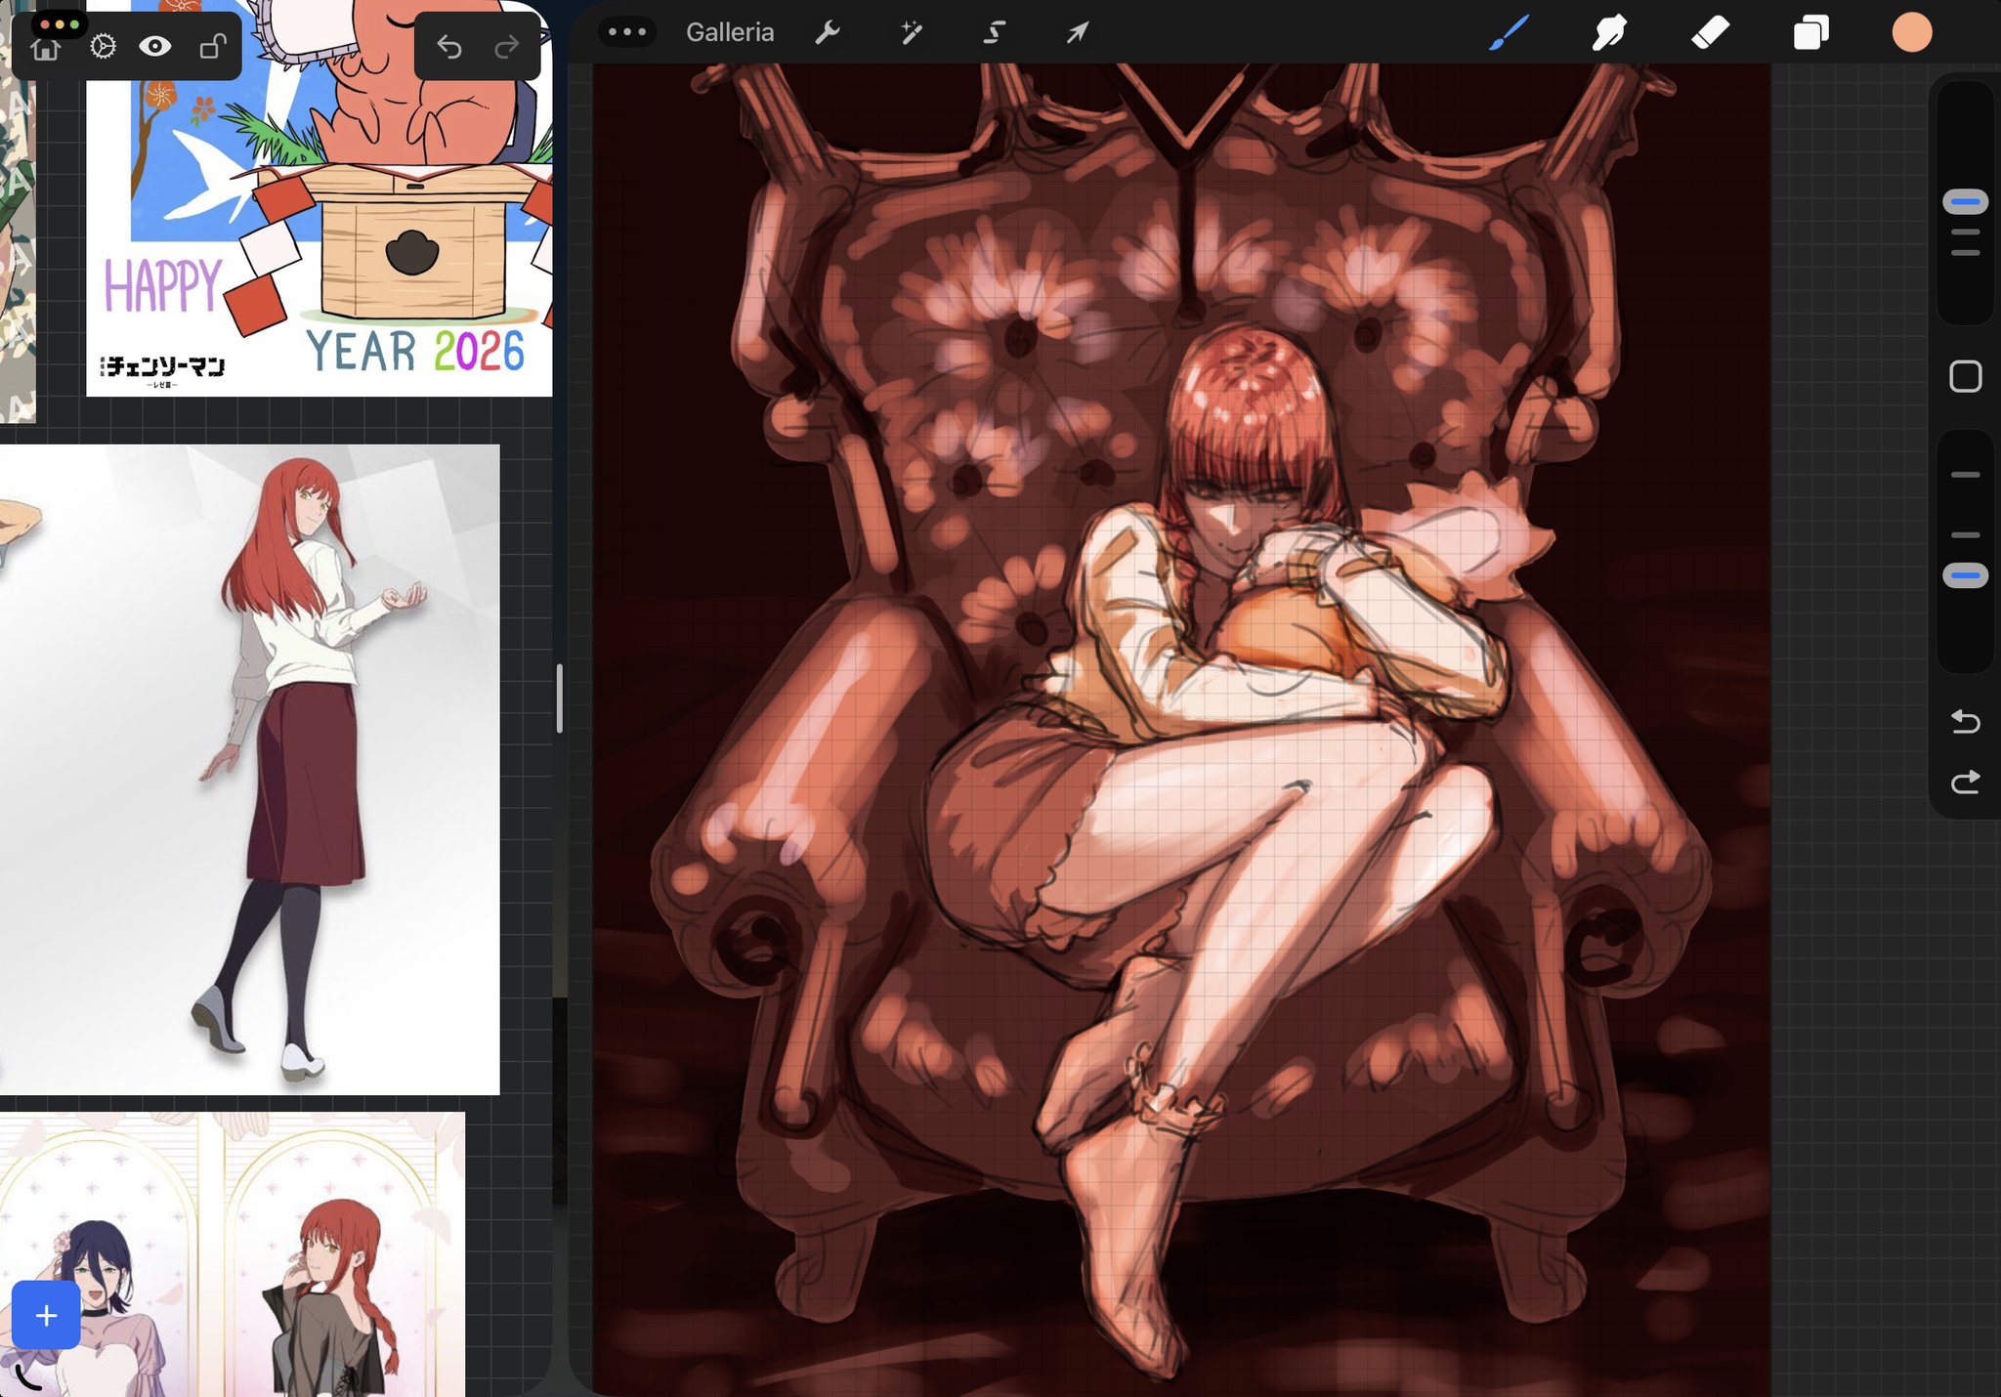Open the Actions wrench menu
The image size is (2001, 1397).
pyautogui.click(x=827, y=32)
